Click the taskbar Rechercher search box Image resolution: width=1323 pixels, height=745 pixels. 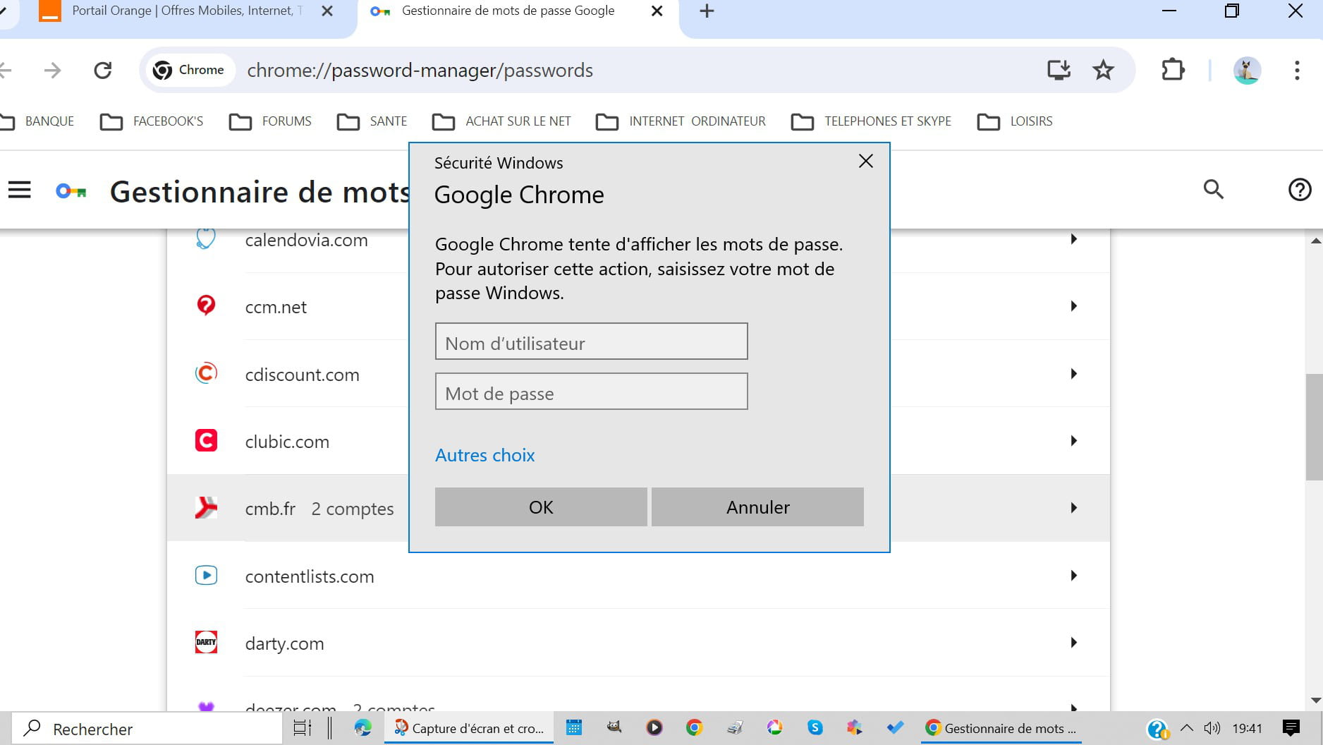147,729
